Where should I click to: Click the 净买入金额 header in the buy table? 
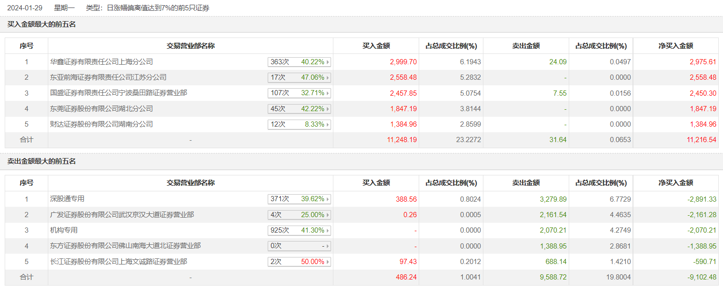tap(676, 46)
